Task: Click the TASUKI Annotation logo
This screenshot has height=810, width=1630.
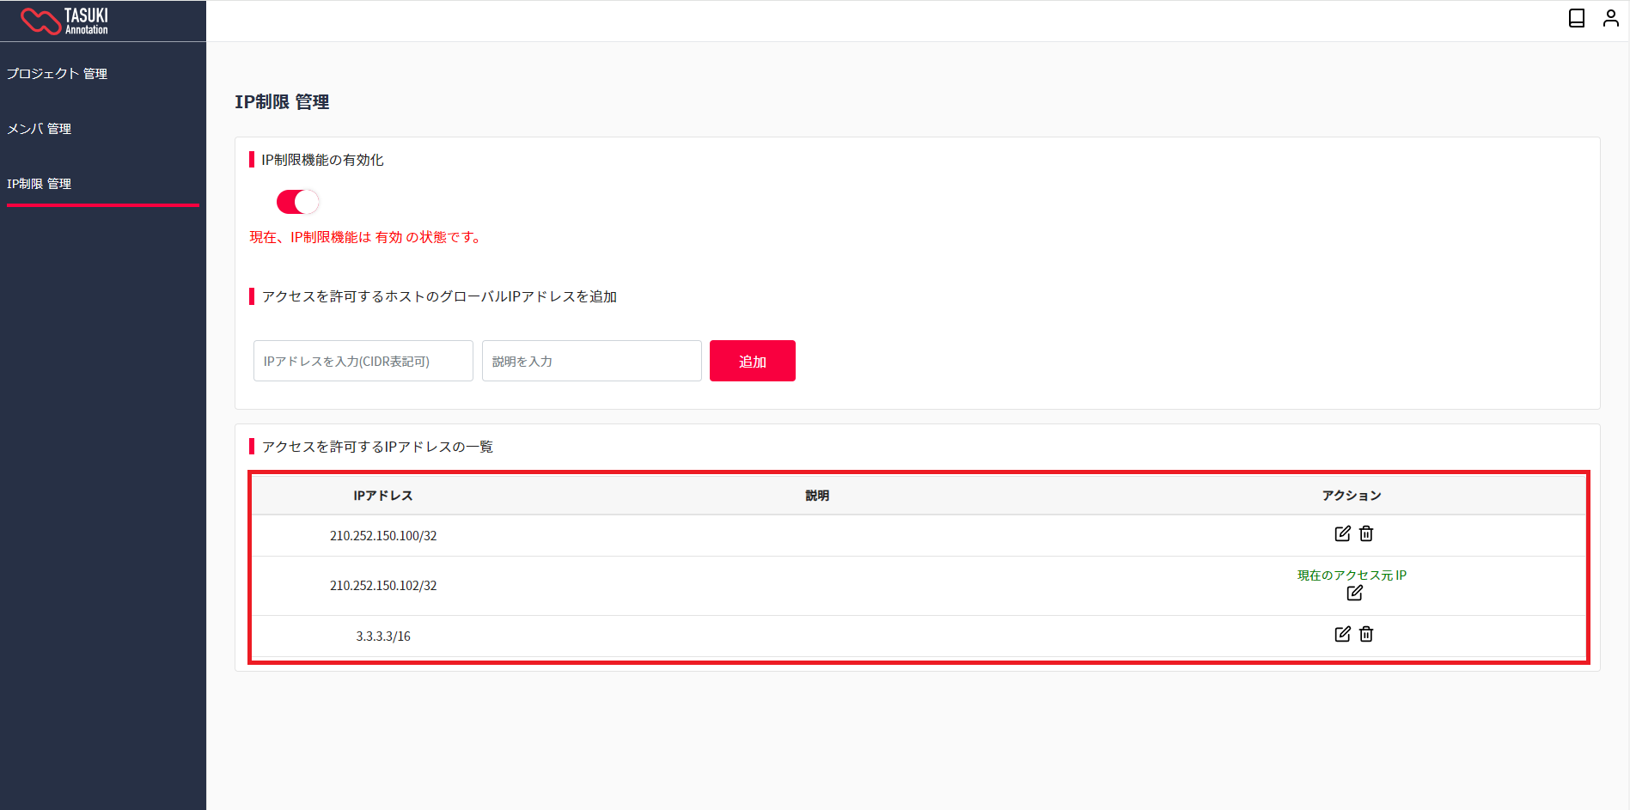Action: coord(64,21)
